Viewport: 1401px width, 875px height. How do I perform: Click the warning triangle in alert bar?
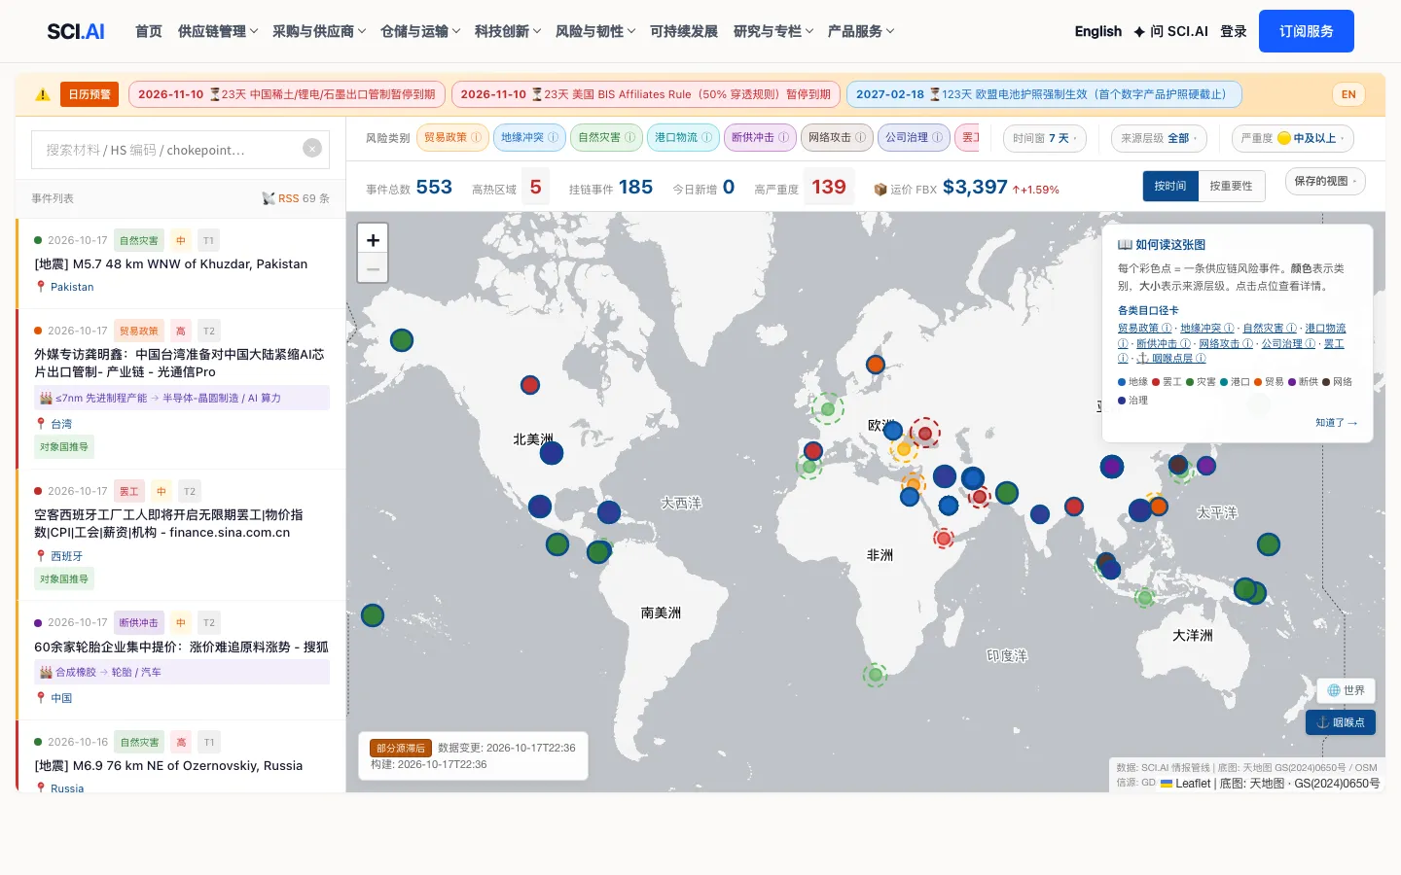[43, 94]
